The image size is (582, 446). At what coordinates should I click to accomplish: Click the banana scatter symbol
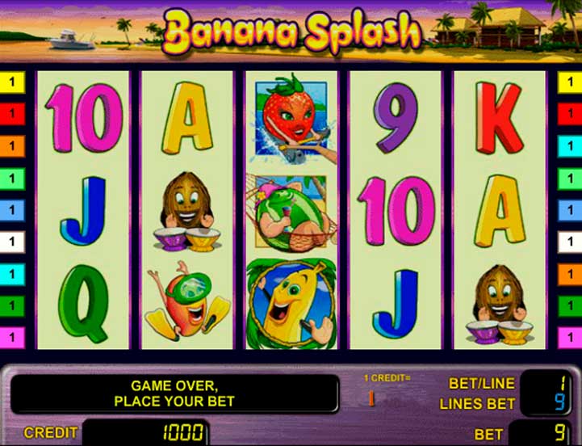click(291, 304)
